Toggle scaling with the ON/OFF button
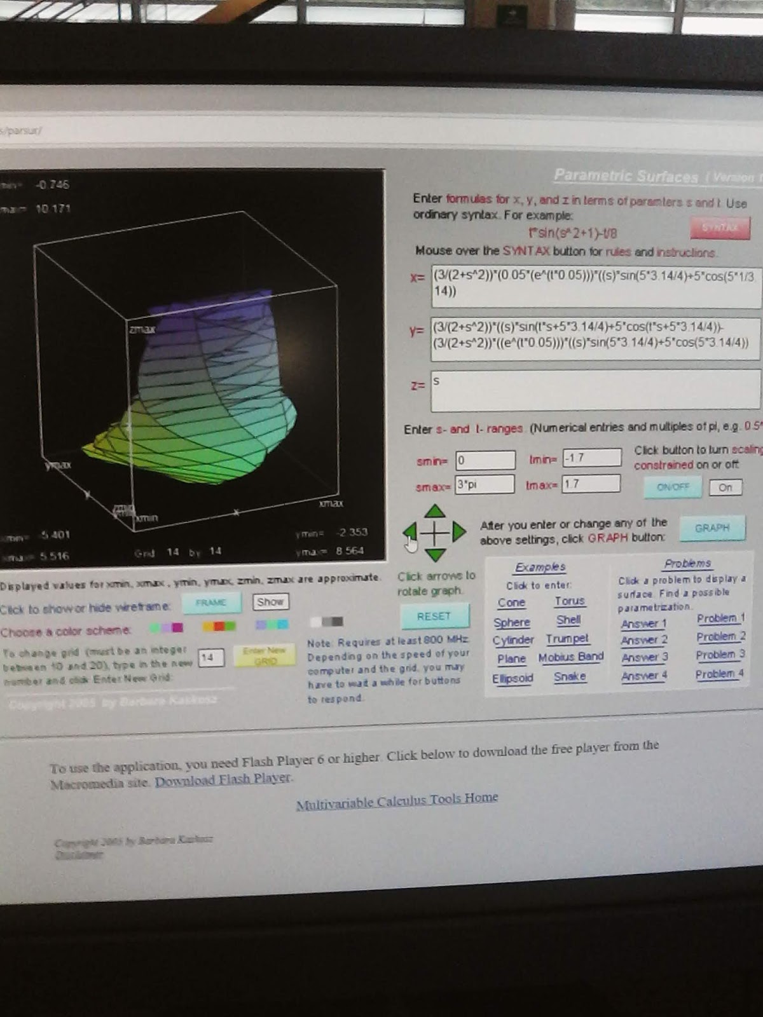The height and width of the screenshot is (1017, 763). [x=673, y=487]
